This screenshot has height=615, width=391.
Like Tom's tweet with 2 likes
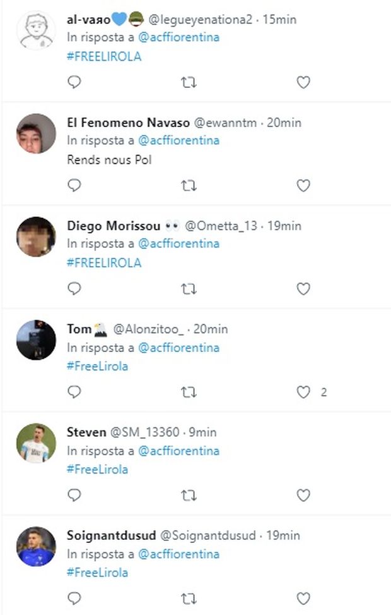[x=303, y=393]
